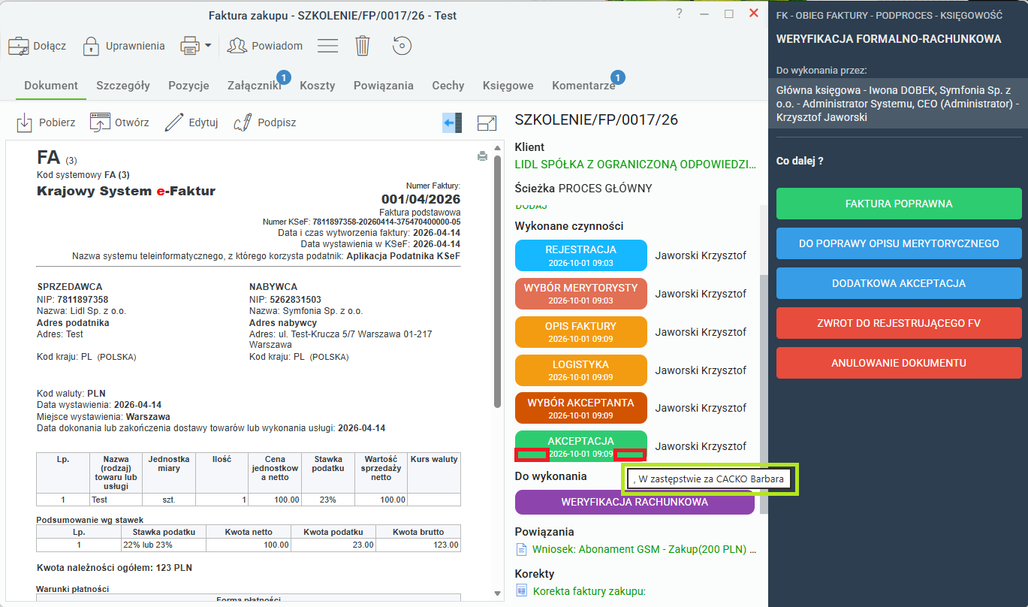The width and height of the screenshot is (1028, 607).
Task: Select the Cechy tab
Action: pos(448,86)
